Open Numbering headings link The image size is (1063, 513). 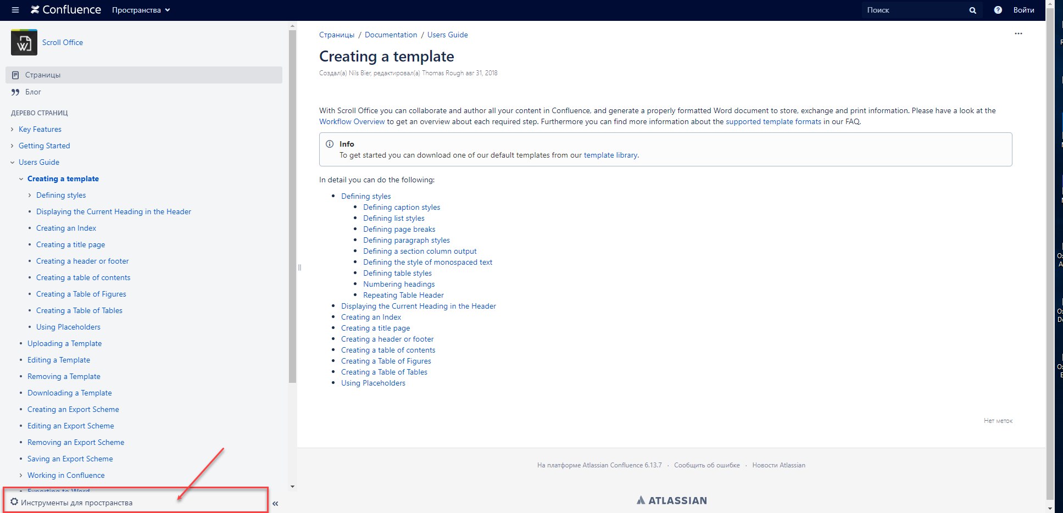pos(399,284)
